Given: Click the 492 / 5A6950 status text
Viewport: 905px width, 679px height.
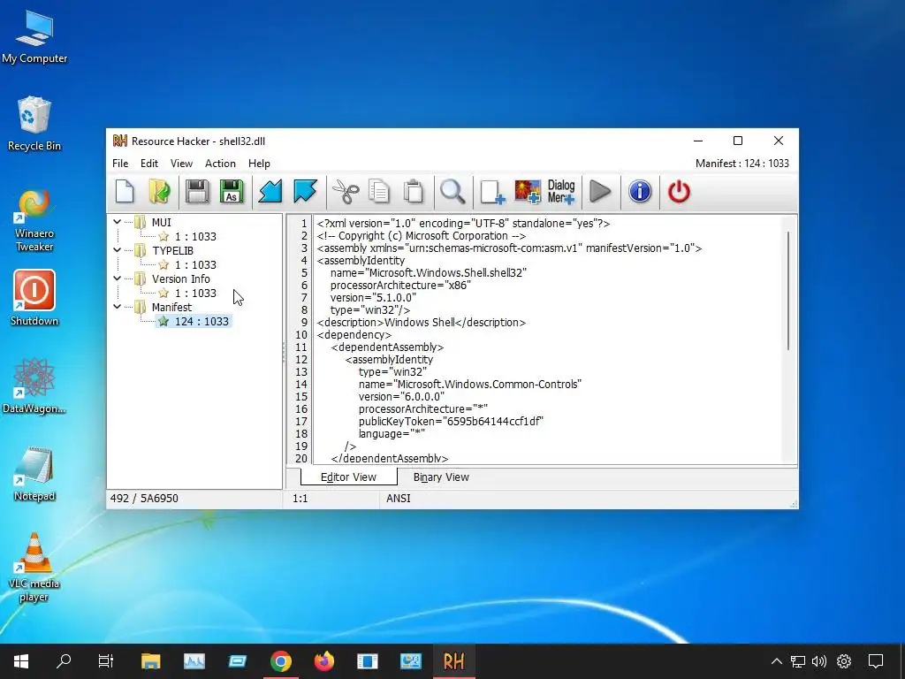Looking at the screenshot, I should pos(144,499).
